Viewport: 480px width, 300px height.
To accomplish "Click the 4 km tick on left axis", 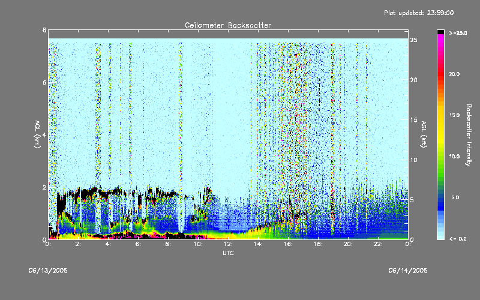I will pos(44,135).
